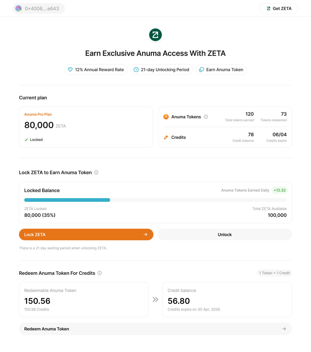Click the wallet avatar icon
The height and width of the screenshot is (352, 311).
18,8
